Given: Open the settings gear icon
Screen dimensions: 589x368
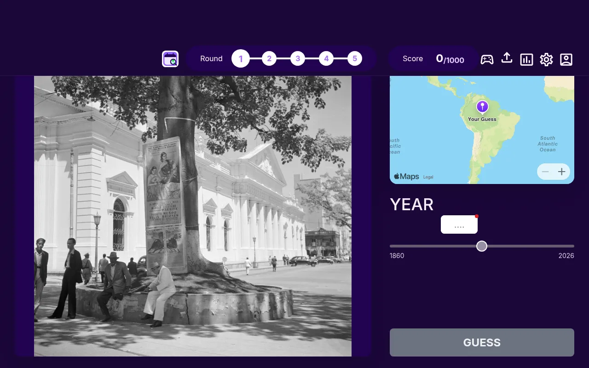Looking at the screenshot, I should tap(546, 59).
